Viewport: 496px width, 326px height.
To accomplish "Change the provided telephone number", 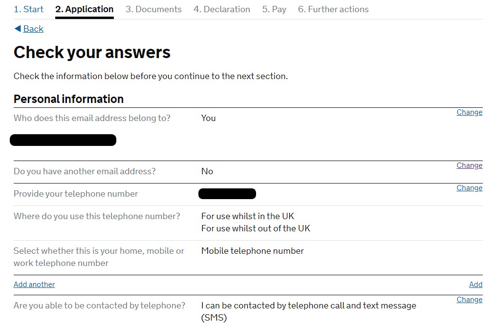I will coord(469,188).
